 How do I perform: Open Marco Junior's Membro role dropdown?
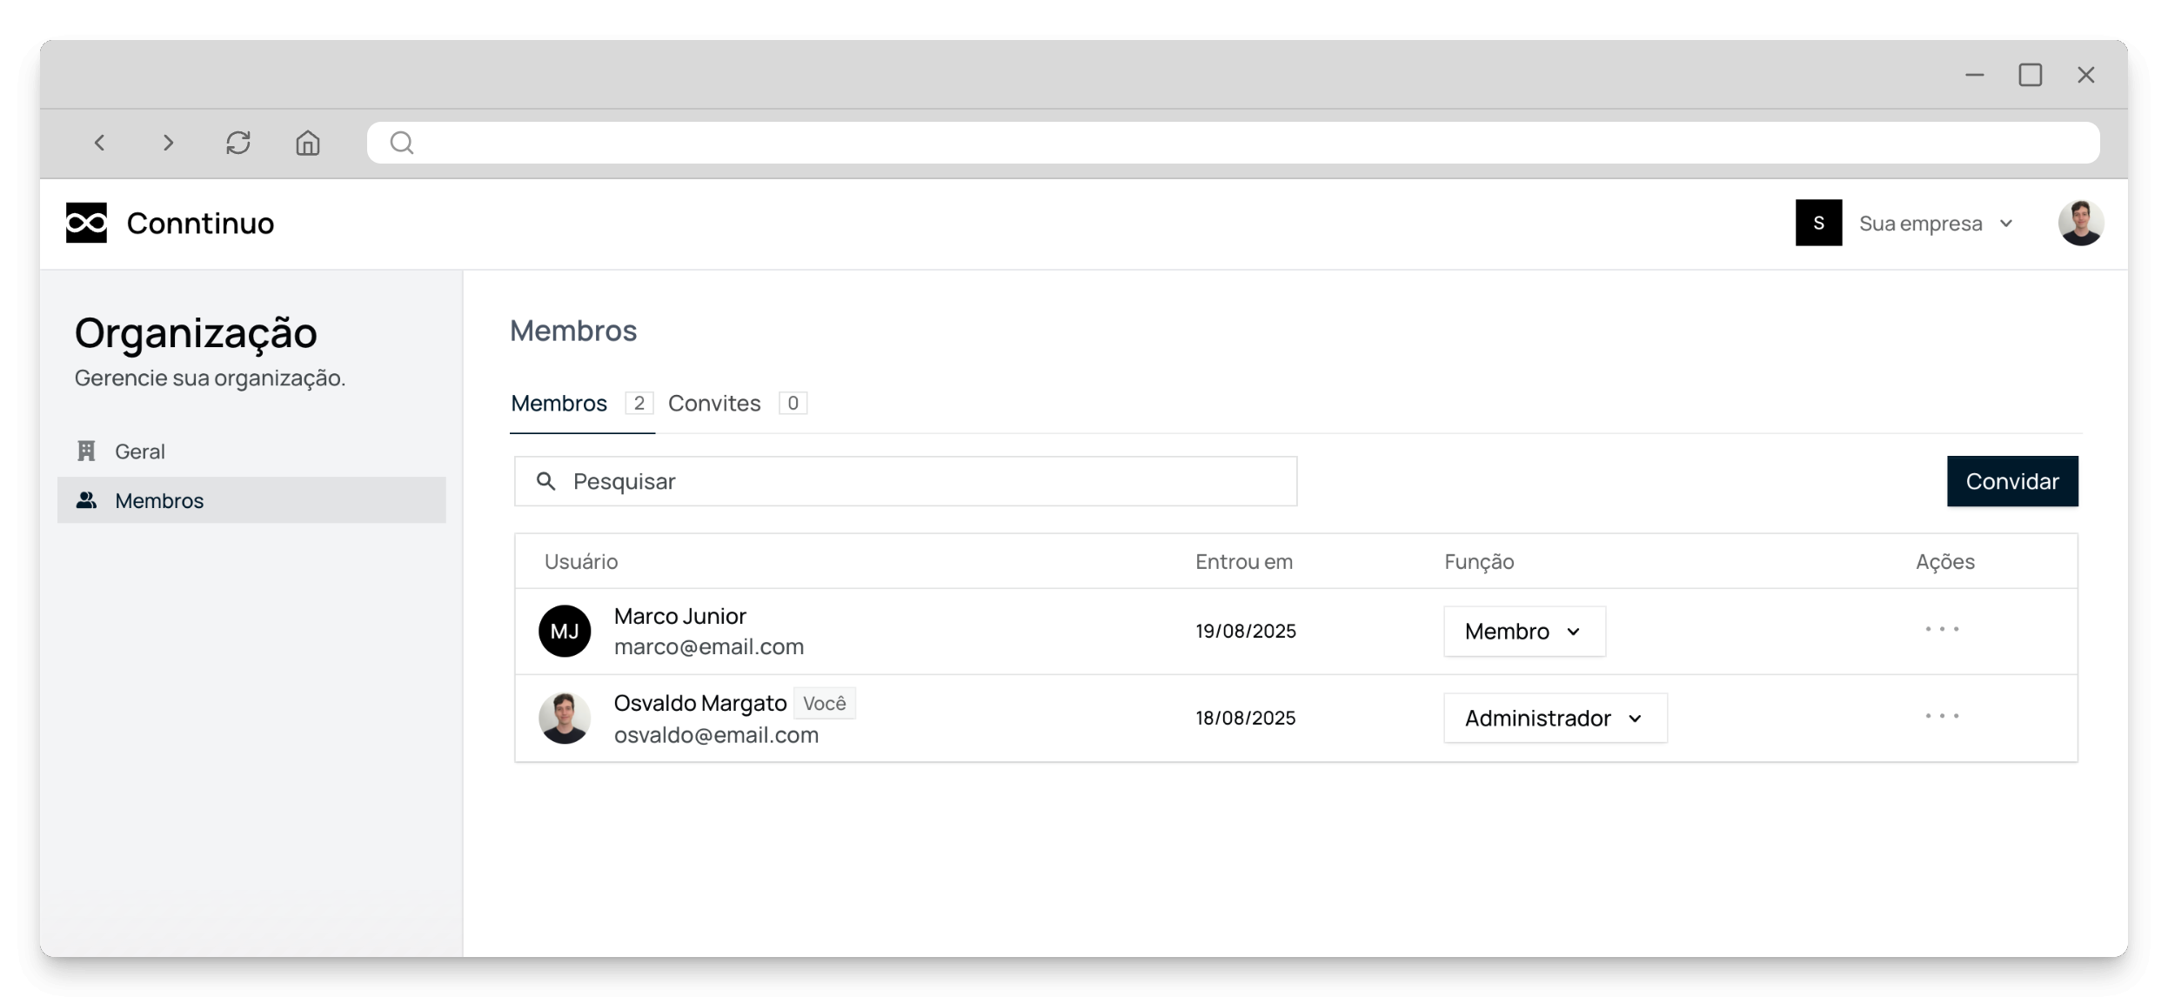coord(1524,632)
